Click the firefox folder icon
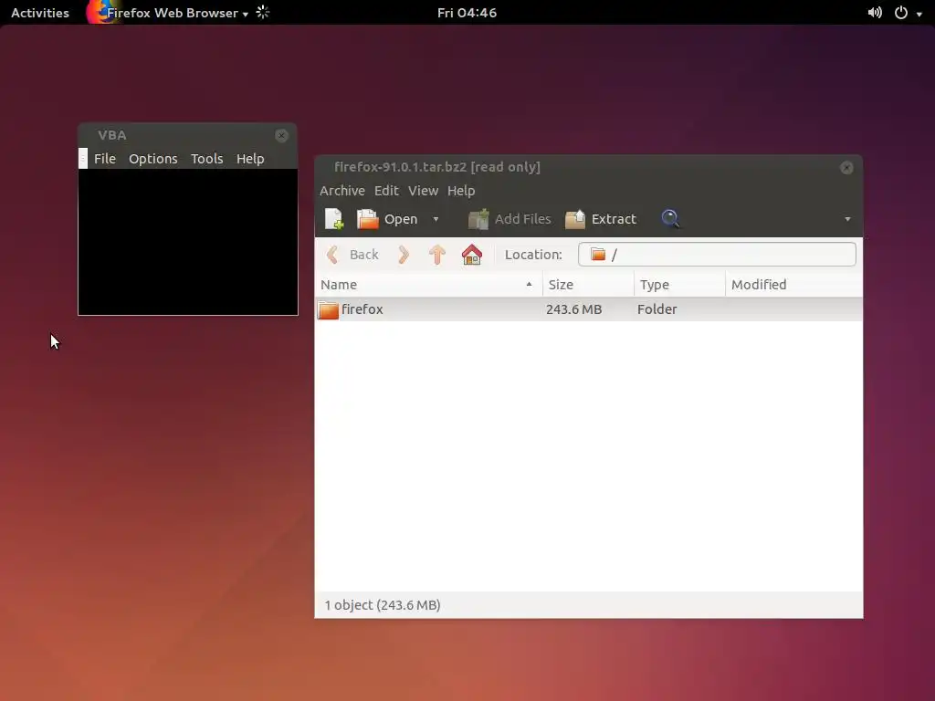The width and height of the screenshot is (935, 701). point(328,310)
